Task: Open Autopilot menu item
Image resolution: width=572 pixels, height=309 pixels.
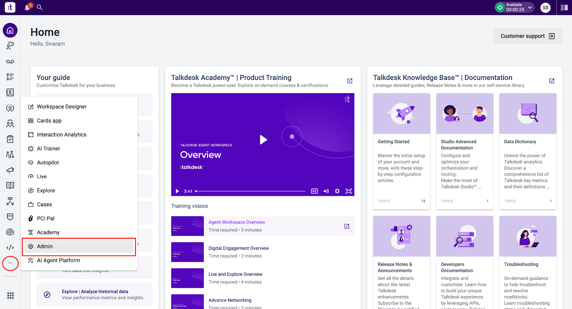Action: point(79,162)
